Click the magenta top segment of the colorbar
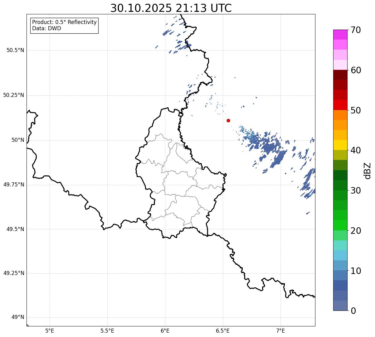Image resolution: width=375 pixels, height=337 pixels. click(x=340, y=35)
